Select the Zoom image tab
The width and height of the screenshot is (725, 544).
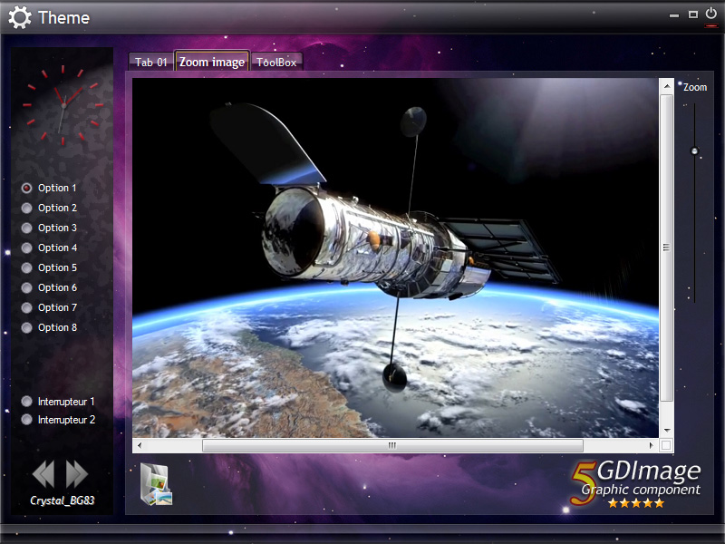point(212,61)
